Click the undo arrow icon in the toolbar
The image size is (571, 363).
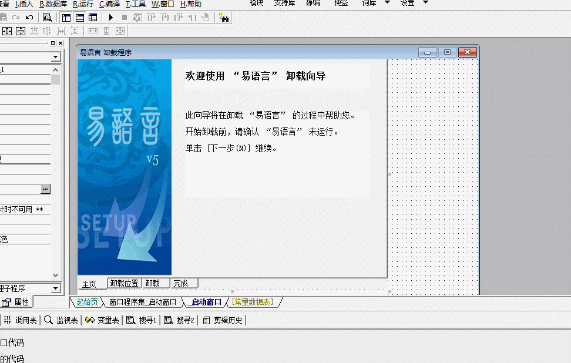[29, 18]
